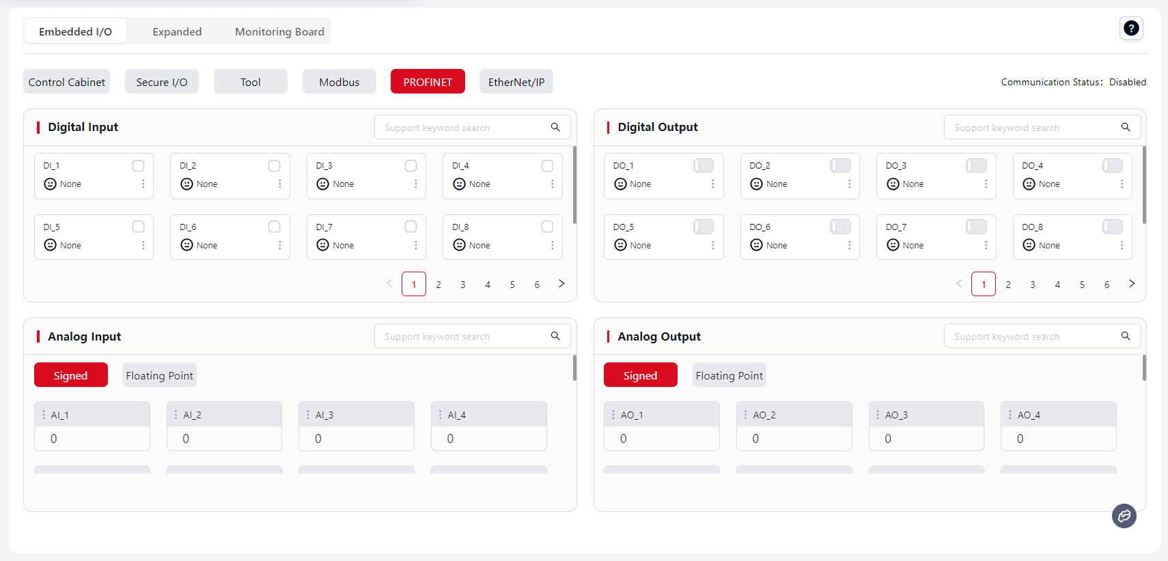Go to next page of Digital Output
The height and width of the screenshot is (561, 1168).
coord(1131,284)
